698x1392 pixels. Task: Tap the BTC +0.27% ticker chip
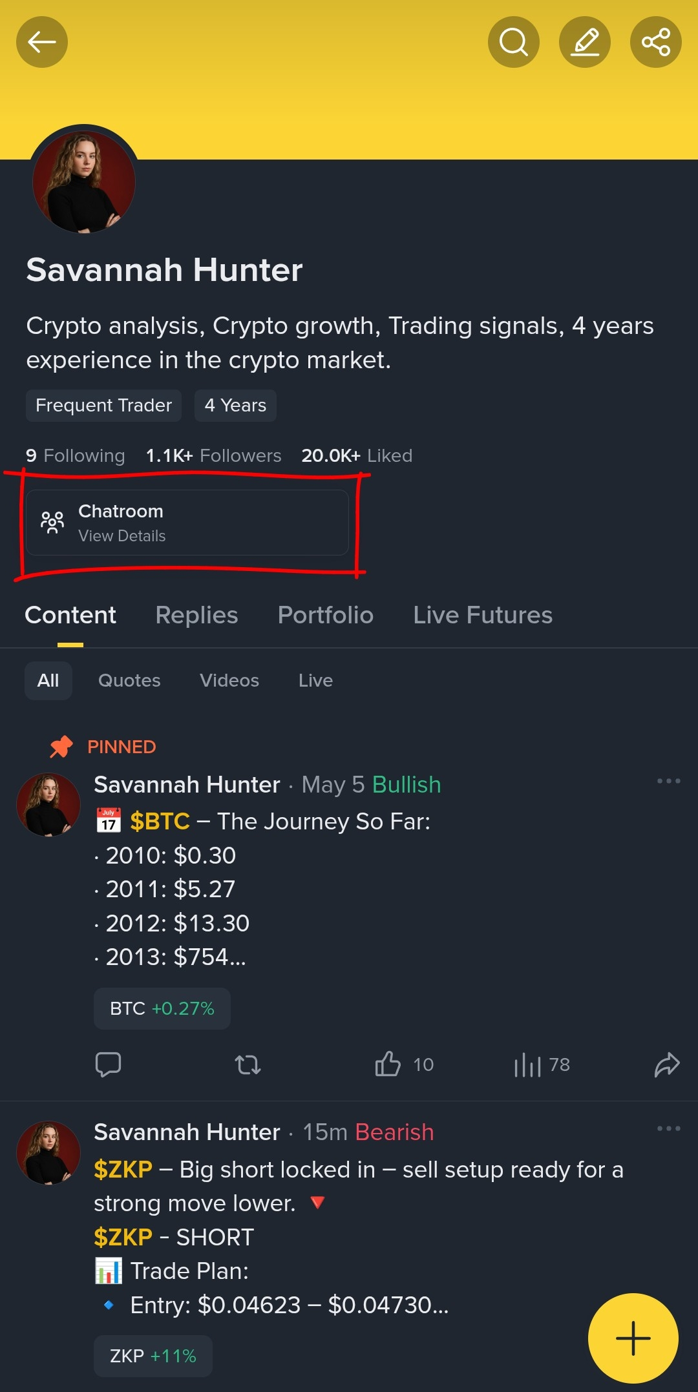[x=162, y=1008]
